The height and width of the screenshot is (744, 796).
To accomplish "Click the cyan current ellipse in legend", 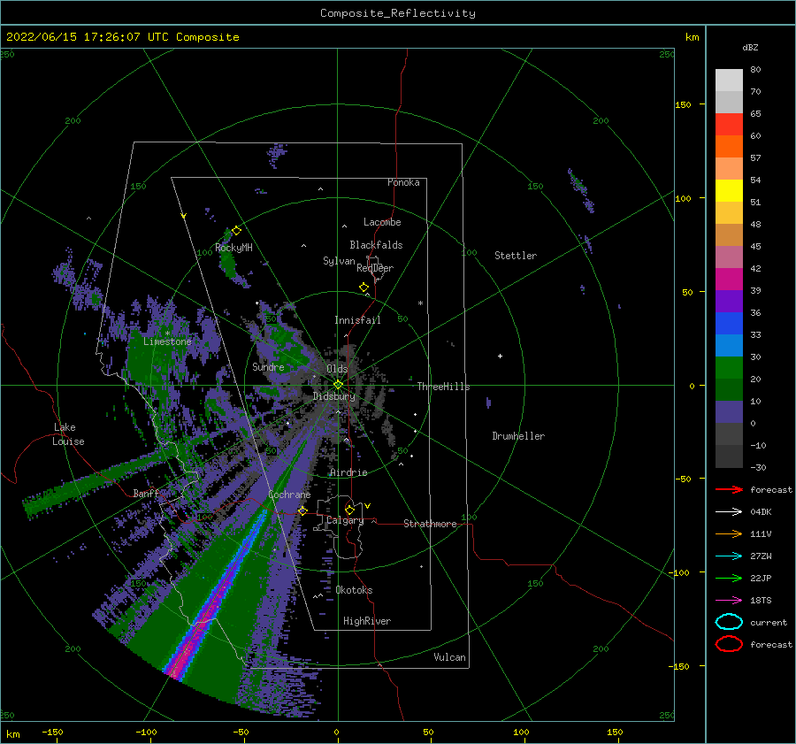I will (729, 622).
